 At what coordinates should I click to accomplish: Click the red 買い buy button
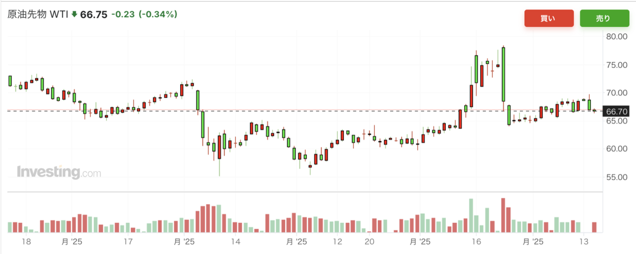click(549, 18)
